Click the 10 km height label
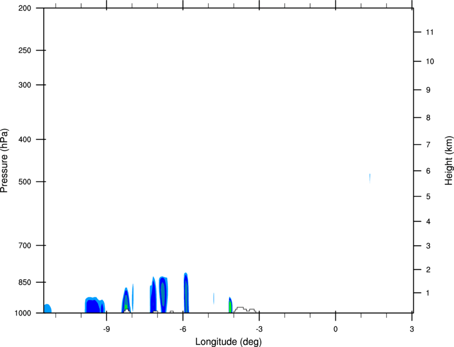Screen dimensions: 454x347 pos(429,61)
